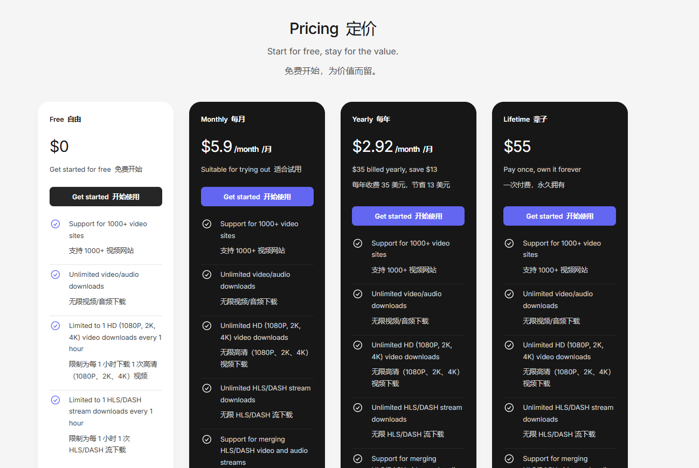Click the '$35 billed yearly, save $13' text
Viewport: 699px width, 468px height.
click(395, 169)
